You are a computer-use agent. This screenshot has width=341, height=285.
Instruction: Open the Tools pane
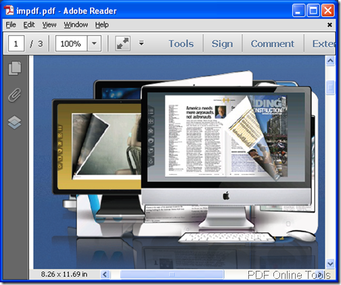181,44
